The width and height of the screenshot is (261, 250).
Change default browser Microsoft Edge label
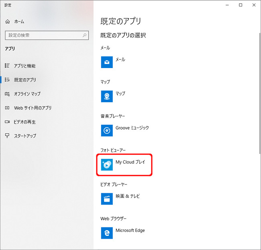[130, 231]
